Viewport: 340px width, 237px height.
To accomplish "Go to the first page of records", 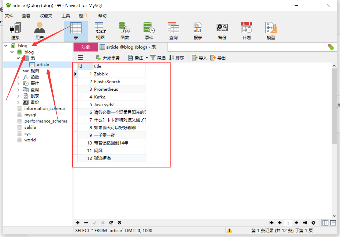I will point(271,223).
